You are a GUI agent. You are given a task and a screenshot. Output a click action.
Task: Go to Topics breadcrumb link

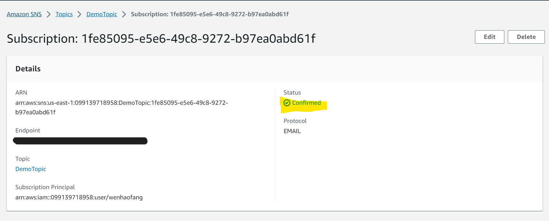click(x=64, y=14)
